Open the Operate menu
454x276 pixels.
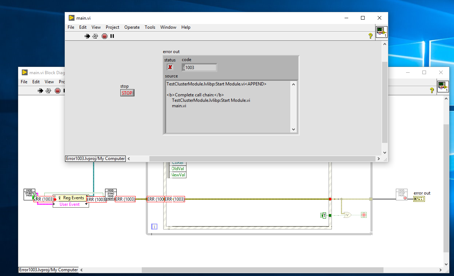pyautogui.click(x=132, y=27)
